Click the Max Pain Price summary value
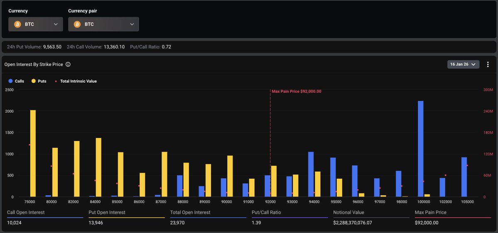The width and height of the screenshot is (498, 233). 426,223
